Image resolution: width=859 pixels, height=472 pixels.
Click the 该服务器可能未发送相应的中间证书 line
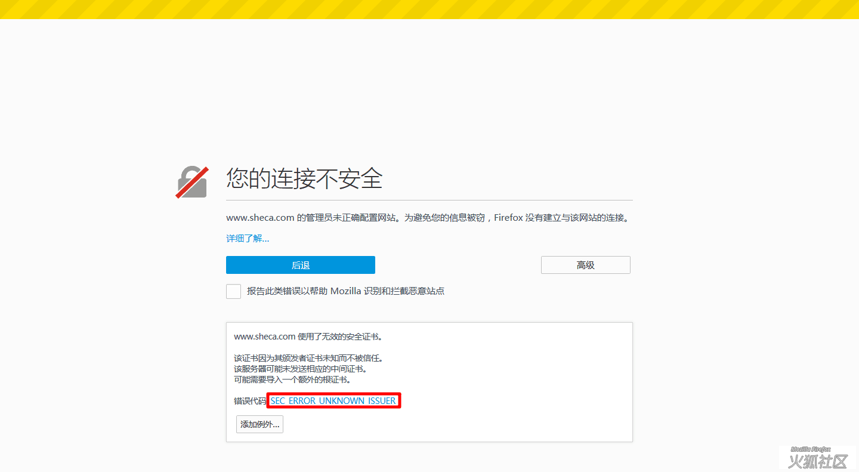(x=299, y=369)
